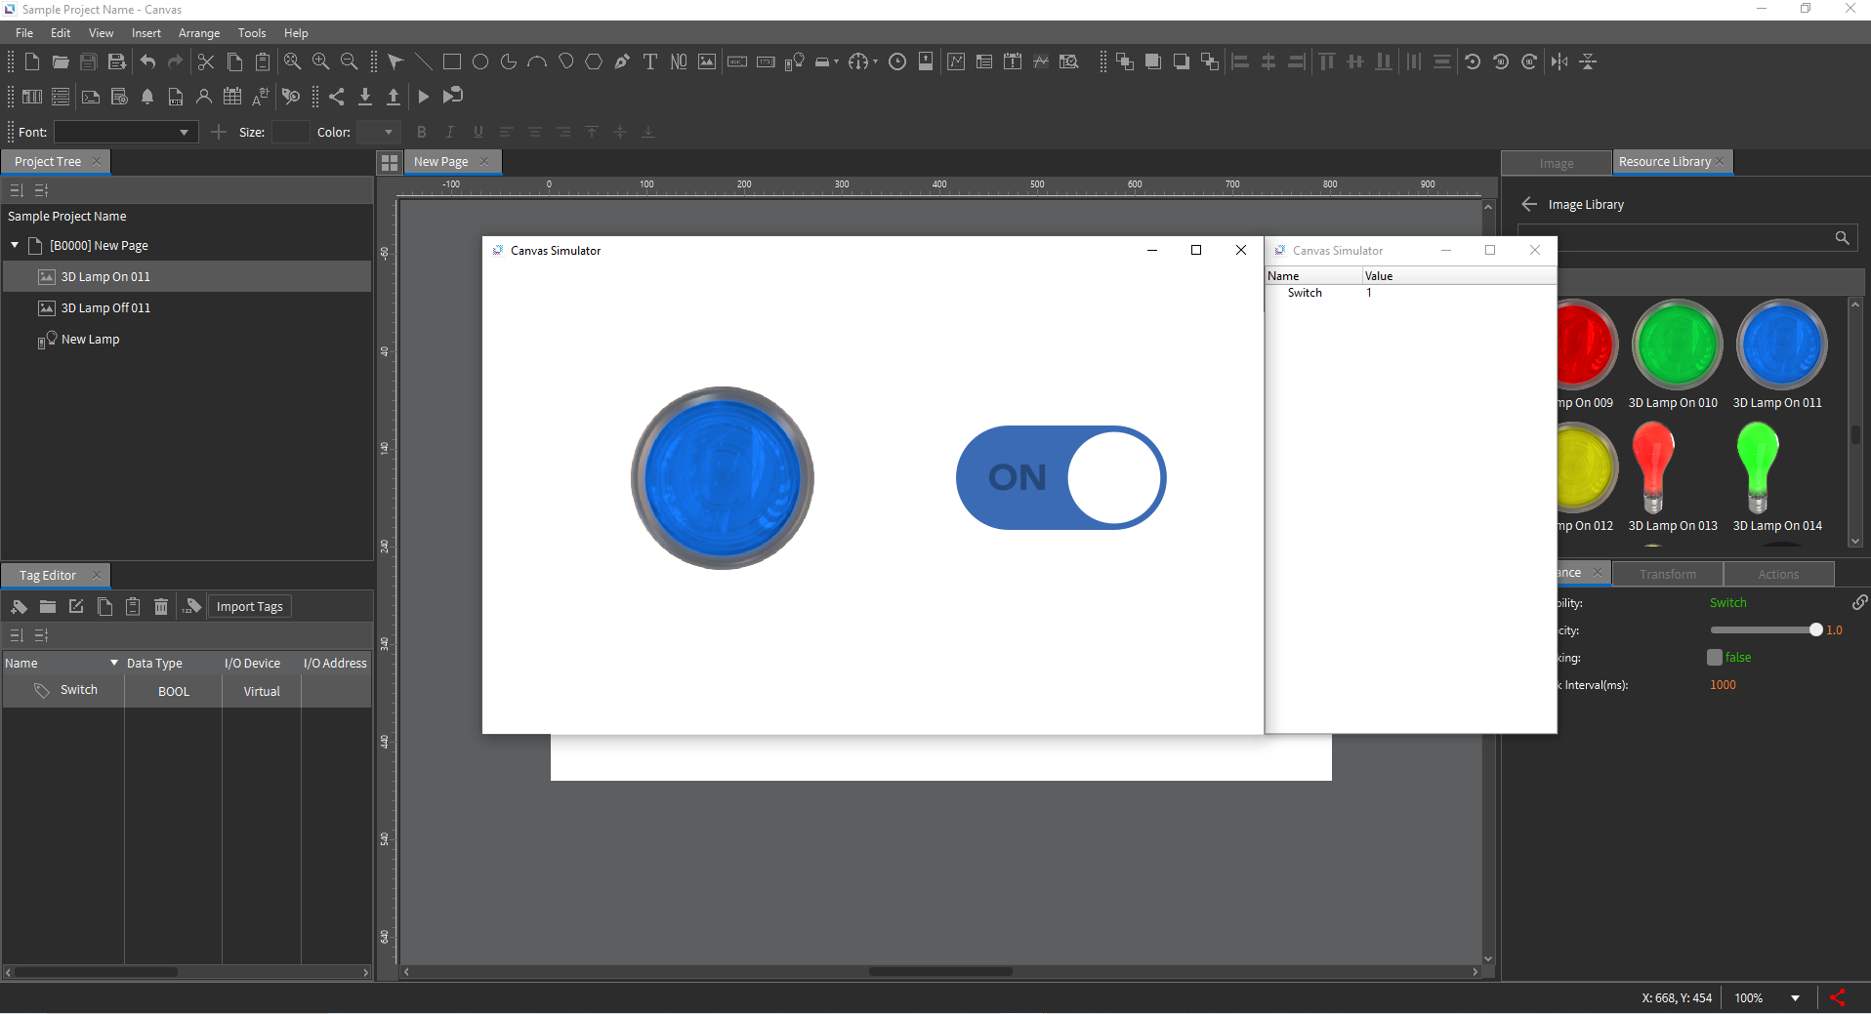Click the flip horizontal icon
The height and width of the screenshot is (1014, 1871).
click(1559, 61)
